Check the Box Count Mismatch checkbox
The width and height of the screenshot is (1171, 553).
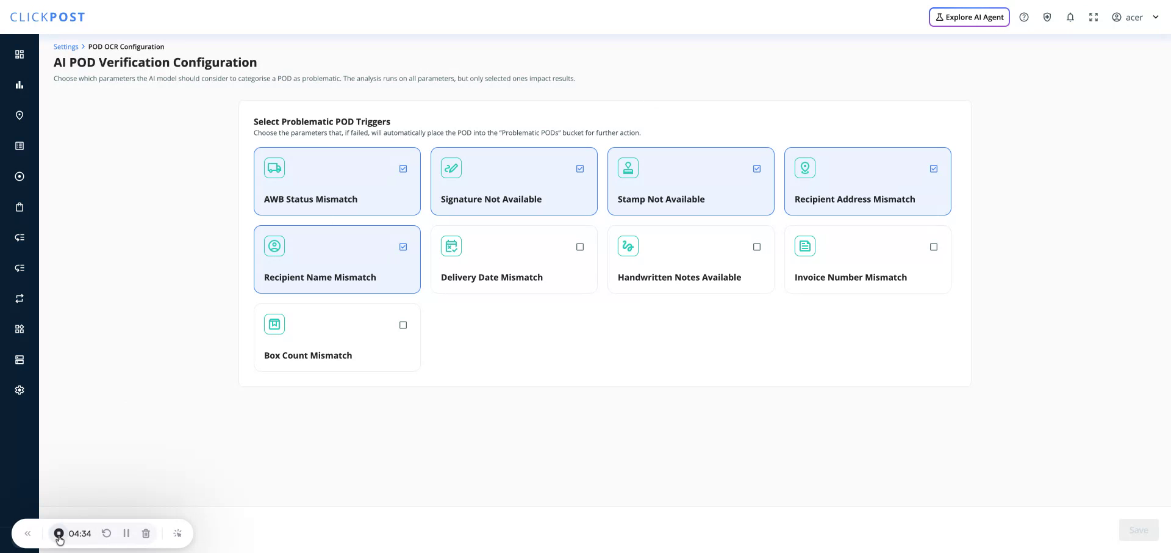(403, 325)
